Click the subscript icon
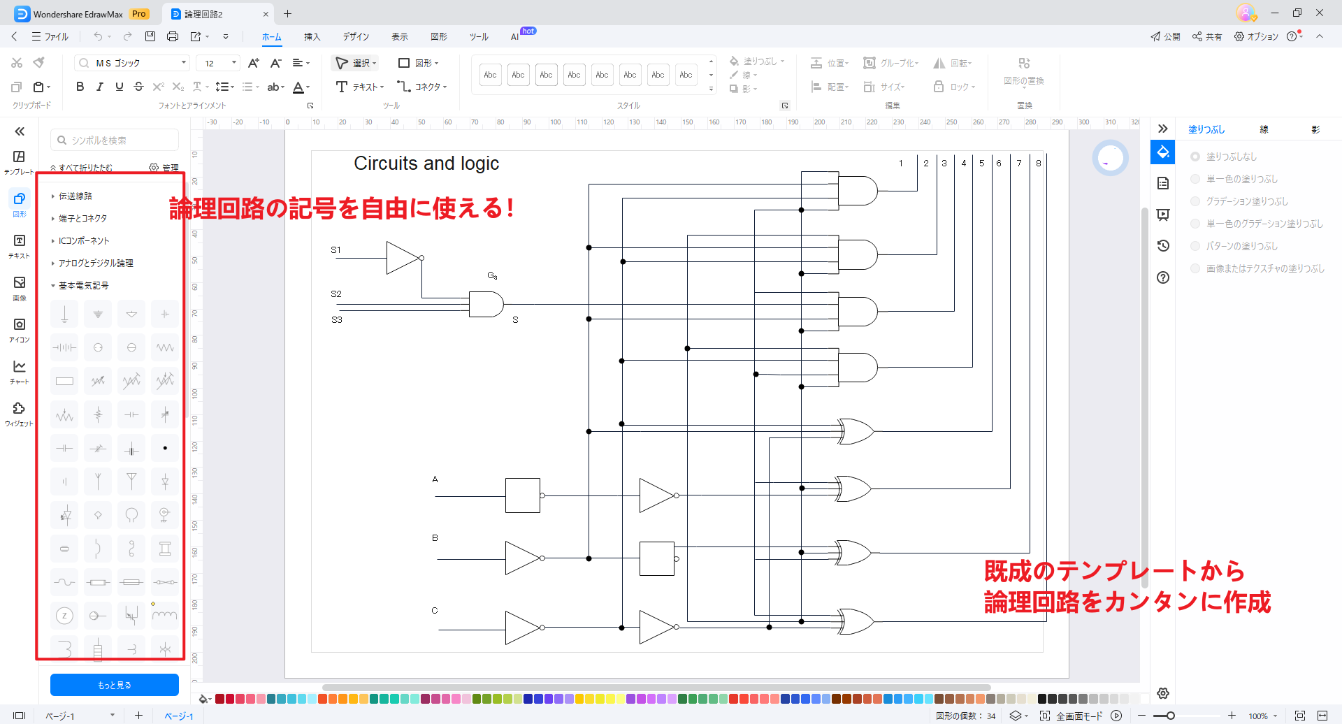This screenshot has height=724, width=1342. [x=178, y=87]
